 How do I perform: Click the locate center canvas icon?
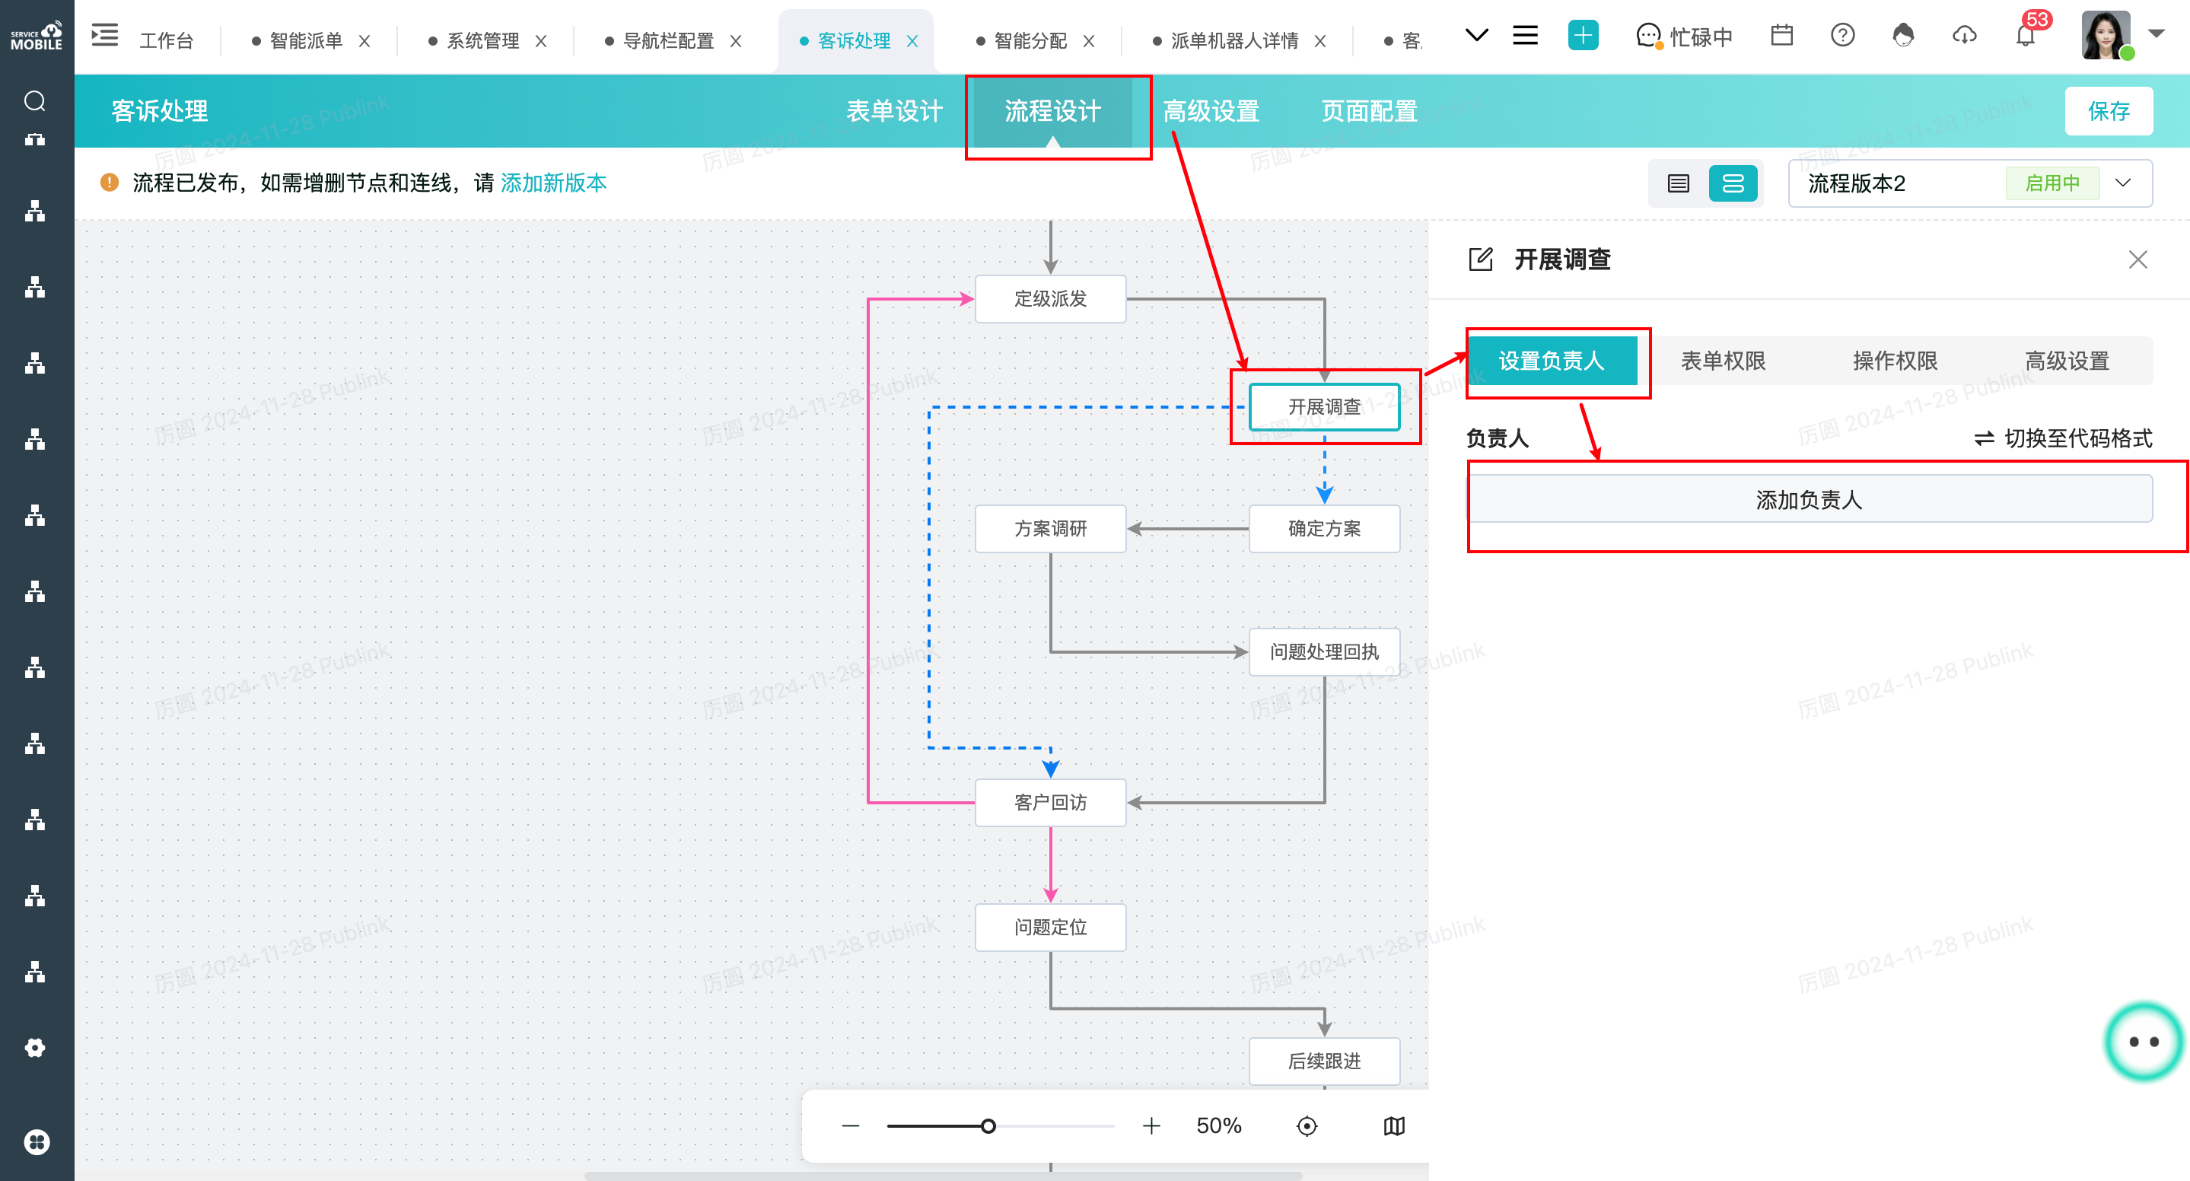(x=1307, y=1125)
